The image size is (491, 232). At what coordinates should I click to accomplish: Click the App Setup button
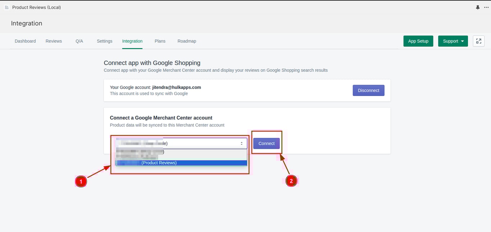[418, 41]
